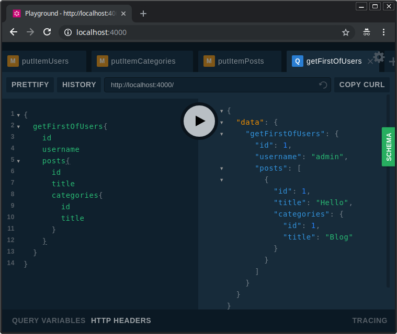This screenshot has height=334, width=397.
Task: Click the COPY CURL button
Action: point(362,85)
